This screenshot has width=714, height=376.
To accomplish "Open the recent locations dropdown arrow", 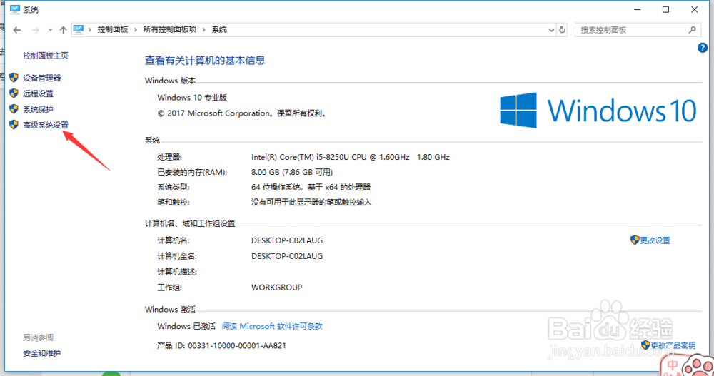I will pos(50,30).
